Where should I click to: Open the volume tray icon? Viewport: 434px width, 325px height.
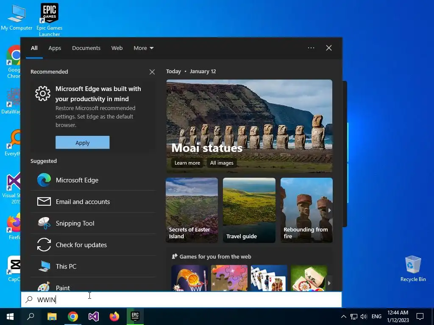[x=364, y=317]
